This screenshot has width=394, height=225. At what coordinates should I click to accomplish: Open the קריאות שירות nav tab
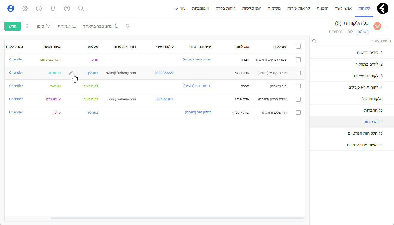coord(299,8)
